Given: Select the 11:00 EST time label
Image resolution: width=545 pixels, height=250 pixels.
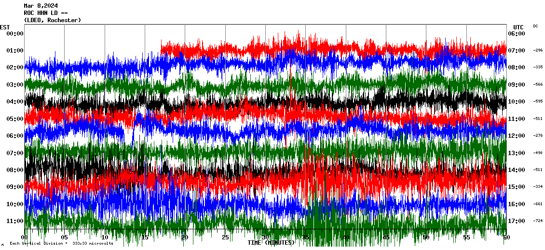Looking at the screenshot, I should pos(15,221).
